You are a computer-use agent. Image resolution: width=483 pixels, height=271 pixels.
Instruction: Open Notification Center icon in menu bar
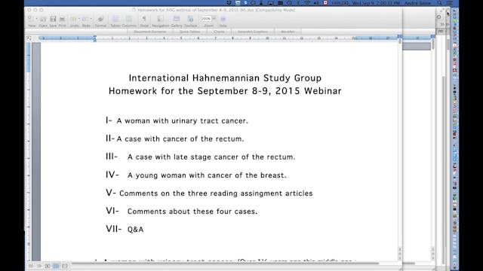[x=450, y=3]
